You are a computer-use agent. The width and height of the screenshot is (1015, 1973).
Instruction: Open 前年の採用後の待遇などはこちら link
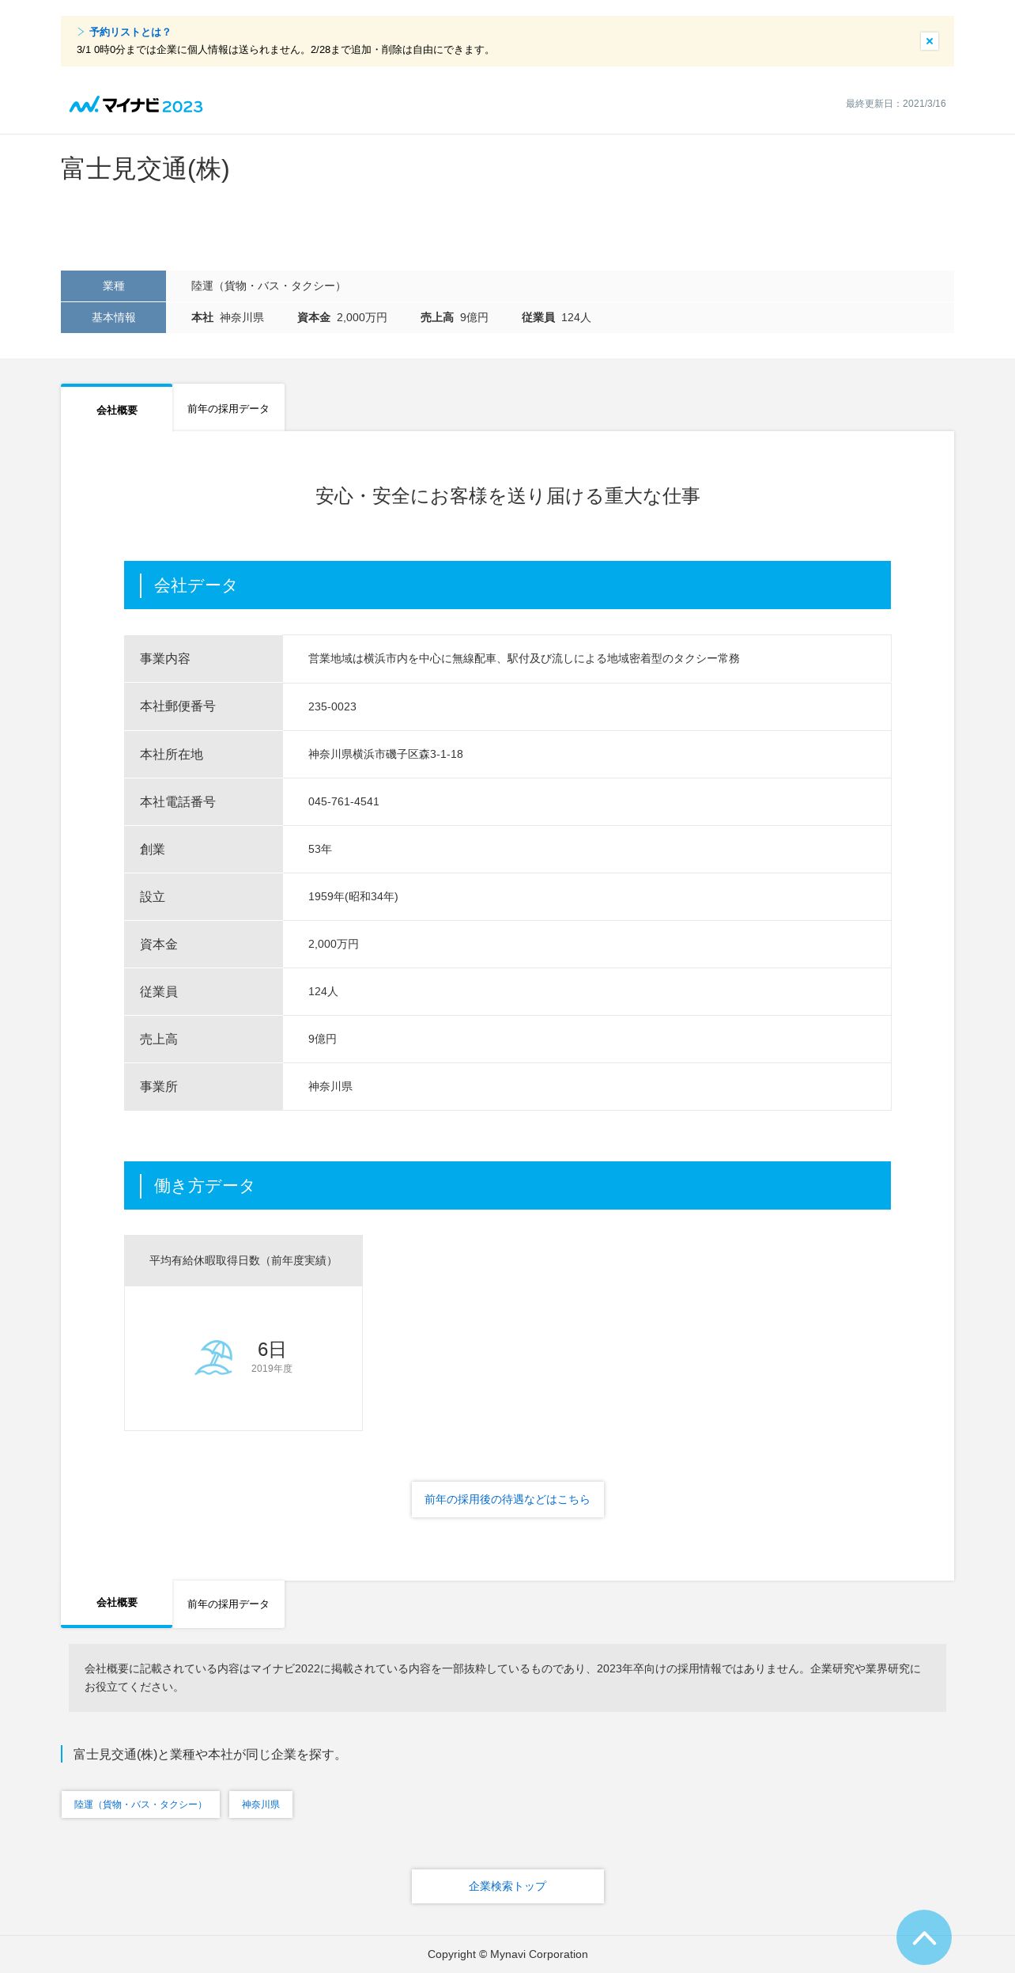coord(507,1498)
